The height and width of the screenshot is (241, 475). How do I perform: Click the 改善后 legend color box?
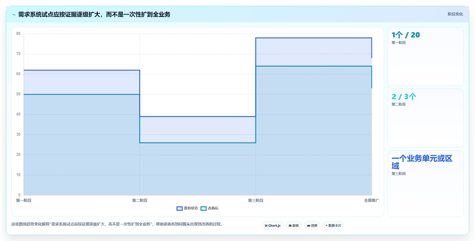(204, 209)
